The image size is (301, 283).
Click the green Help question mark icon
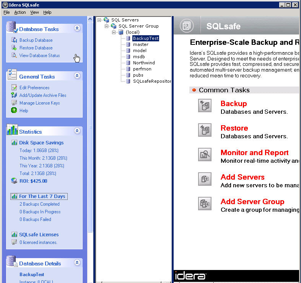[x=14, y=110]
